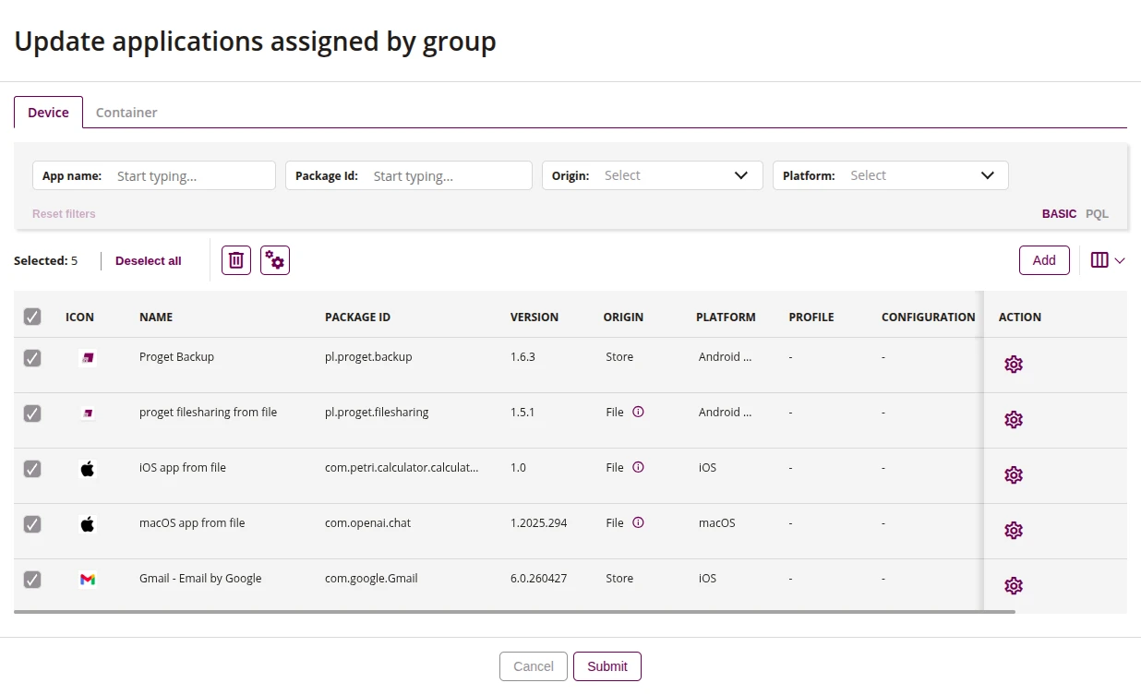This screenshot has width=1141, height=695.
Task: Focus the Package Id filter field
Action: 409,175
